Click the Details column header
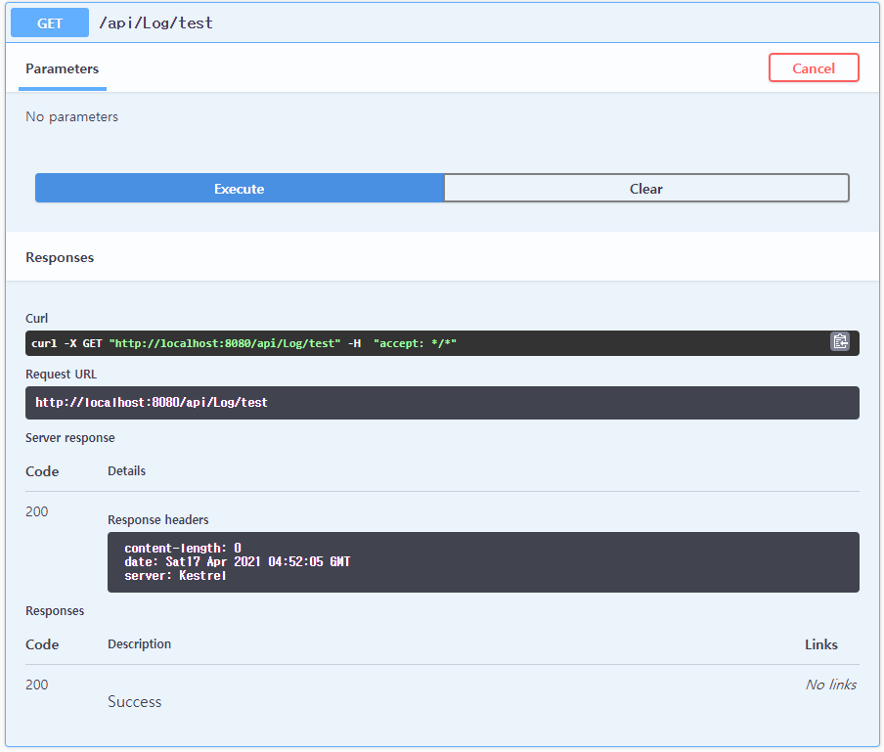 coord(126,470)
